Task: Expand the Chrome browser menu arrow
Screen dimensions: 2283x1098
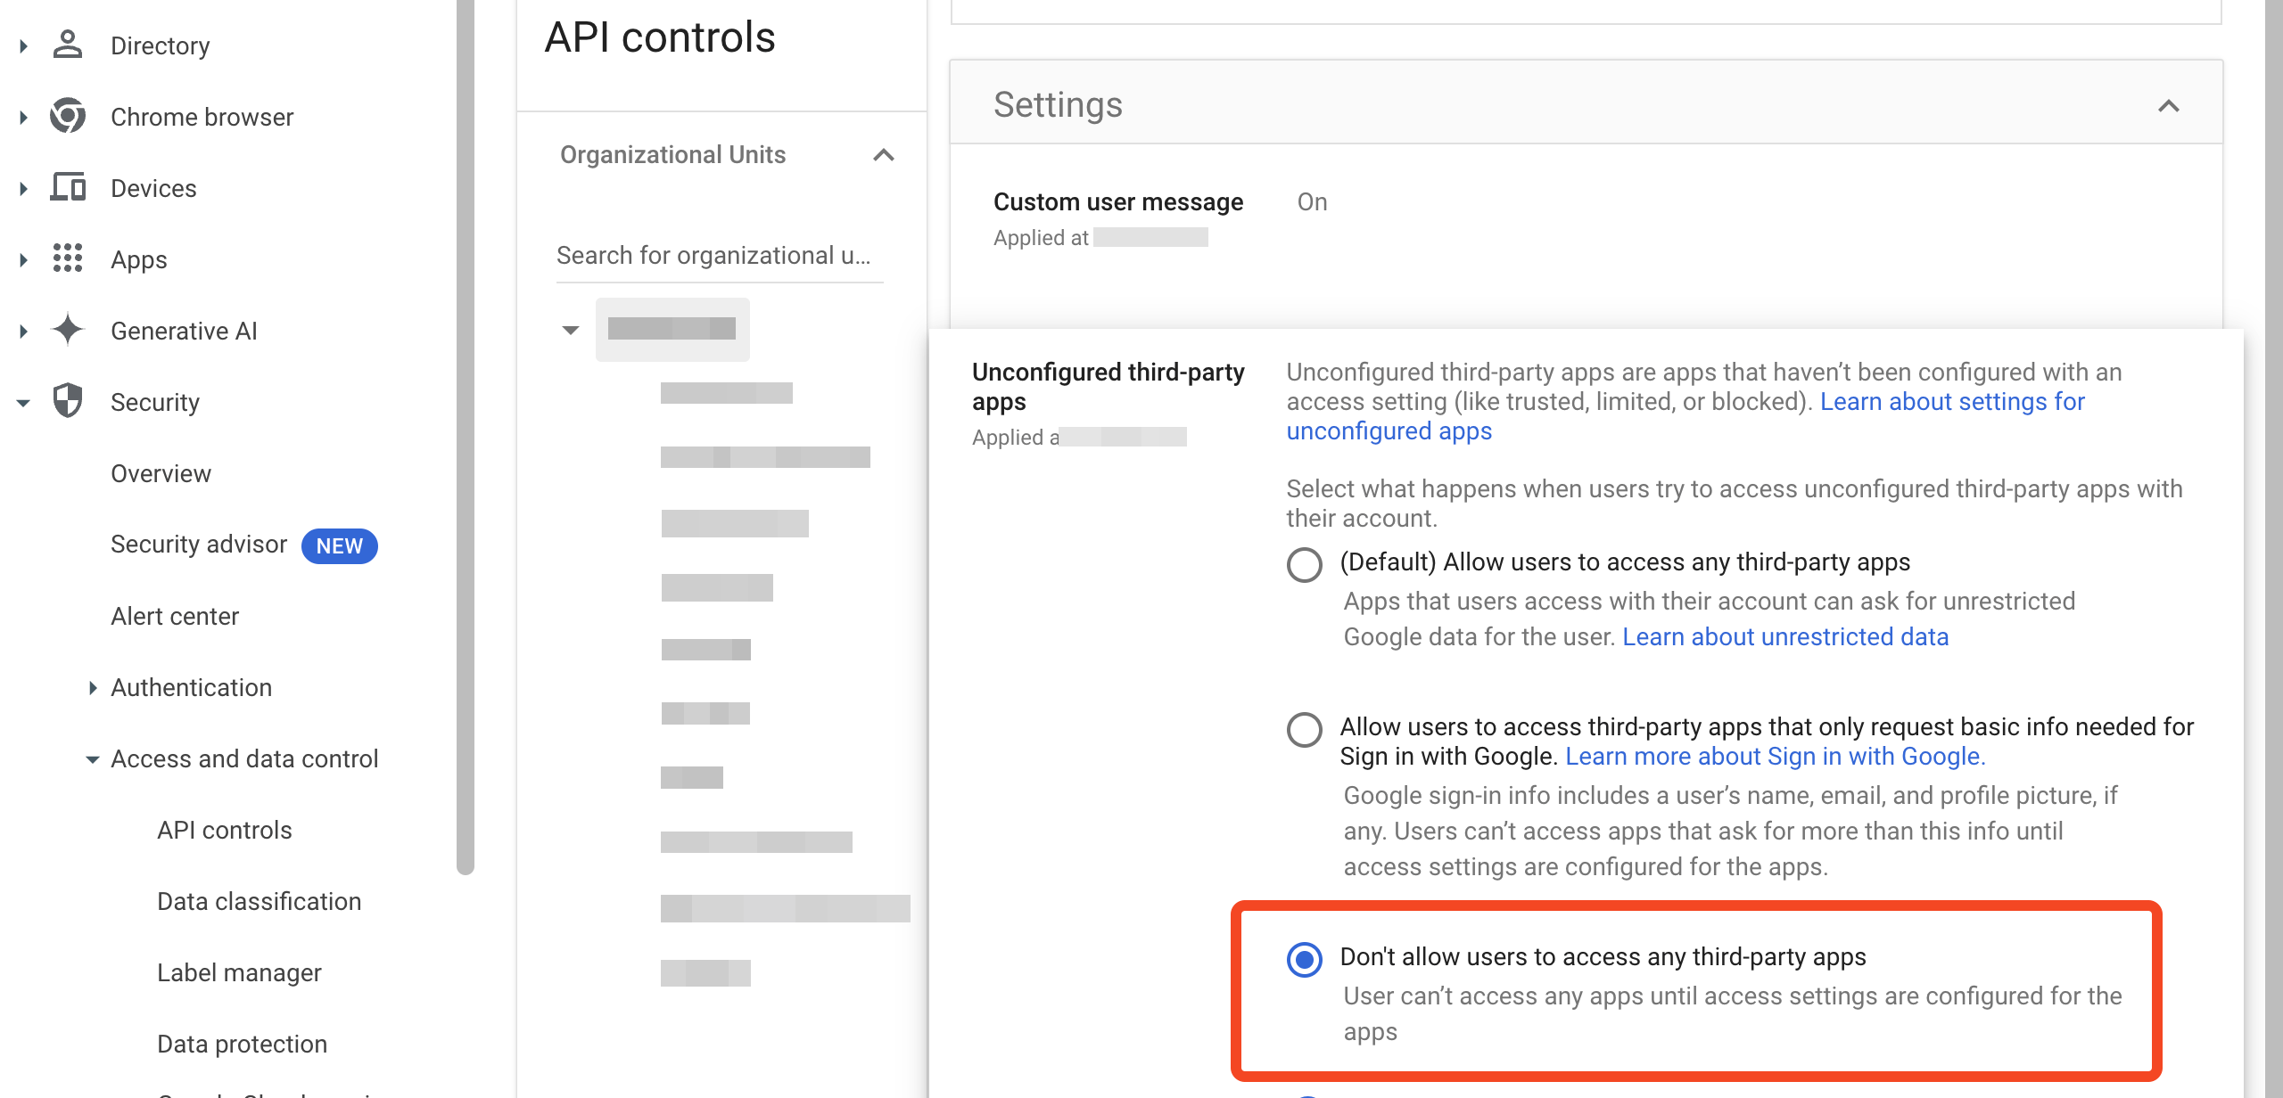Action: pyautogui.click(x=23, y=117)
